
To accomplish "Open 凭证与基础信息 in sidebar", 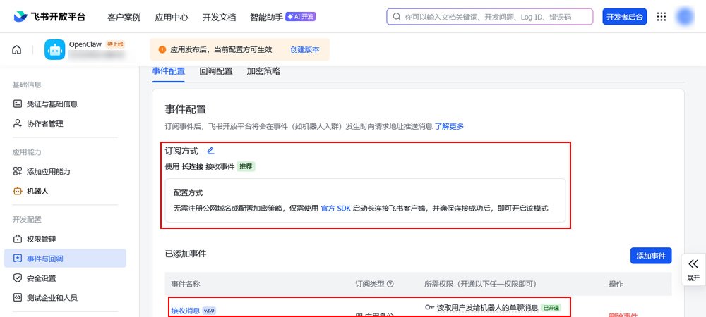I will pos(52,104).
